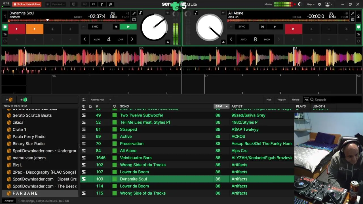Open the DJ Pro 1 Month Free offer
This screenshot has height=204, width=363.
pyautogui.click(x=27, y=4)
